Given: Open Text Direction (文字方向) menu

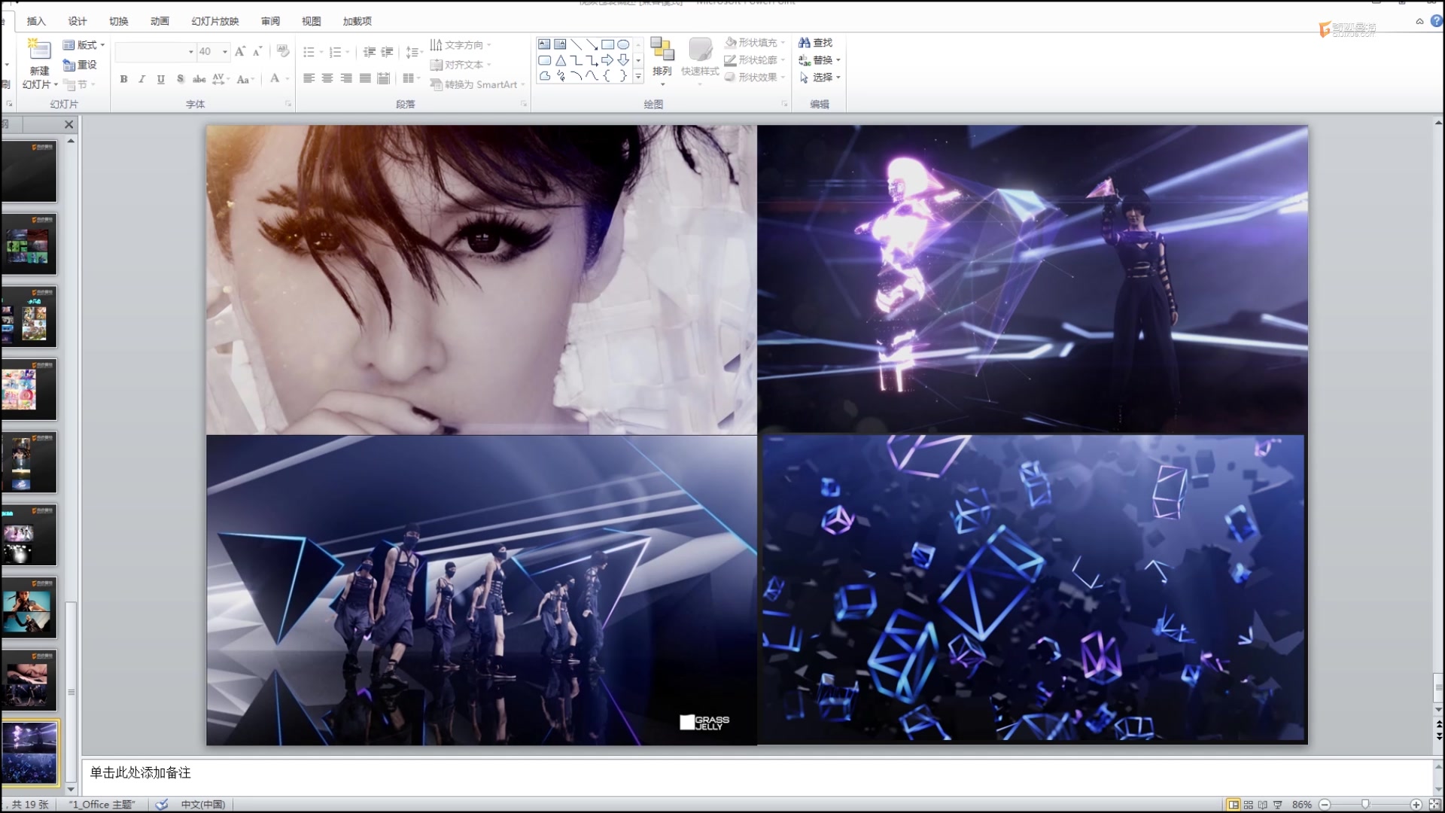Looking at the screenshot, I should coord(460,45).
